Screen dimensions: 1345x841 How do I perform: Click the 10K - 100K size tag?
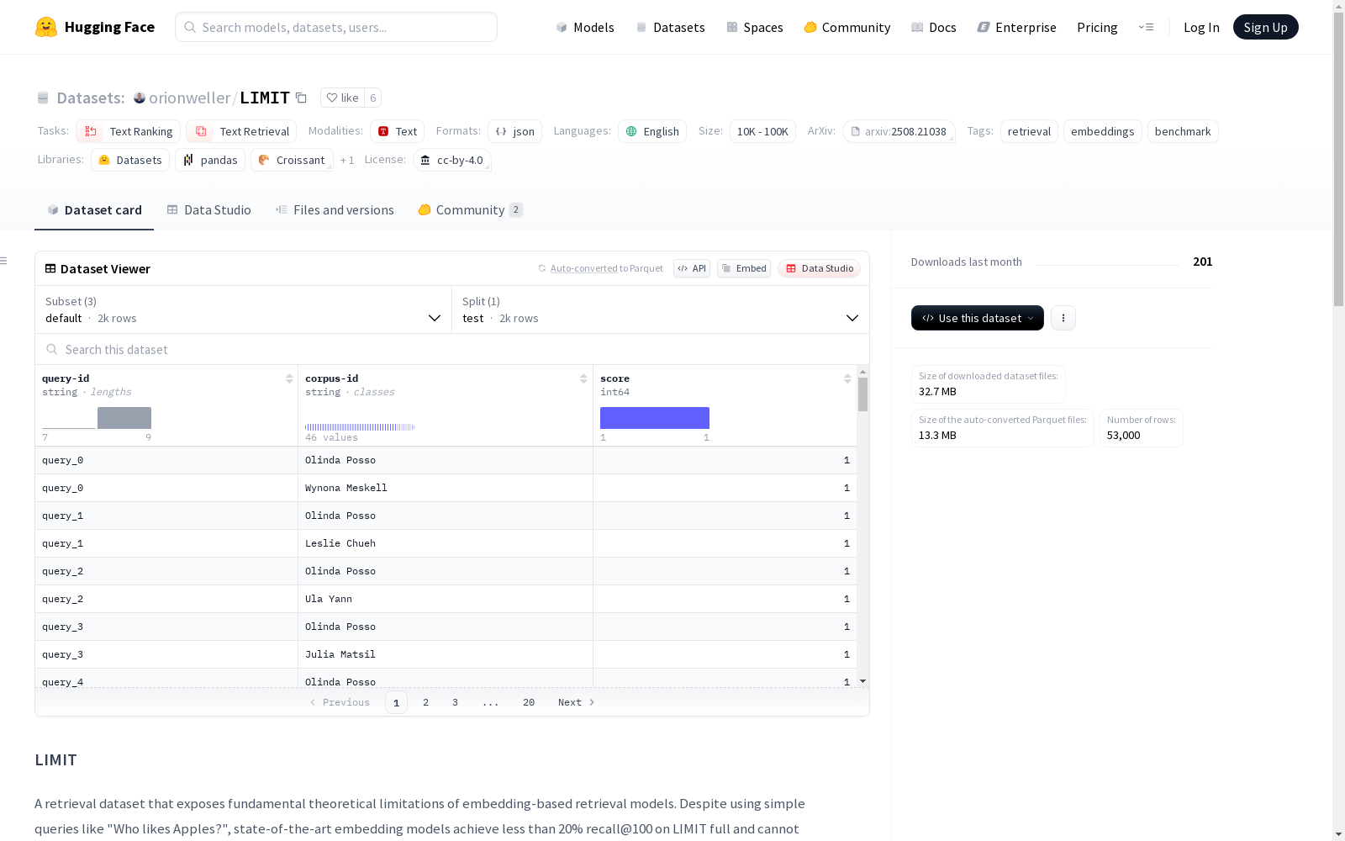click(762, 131)
